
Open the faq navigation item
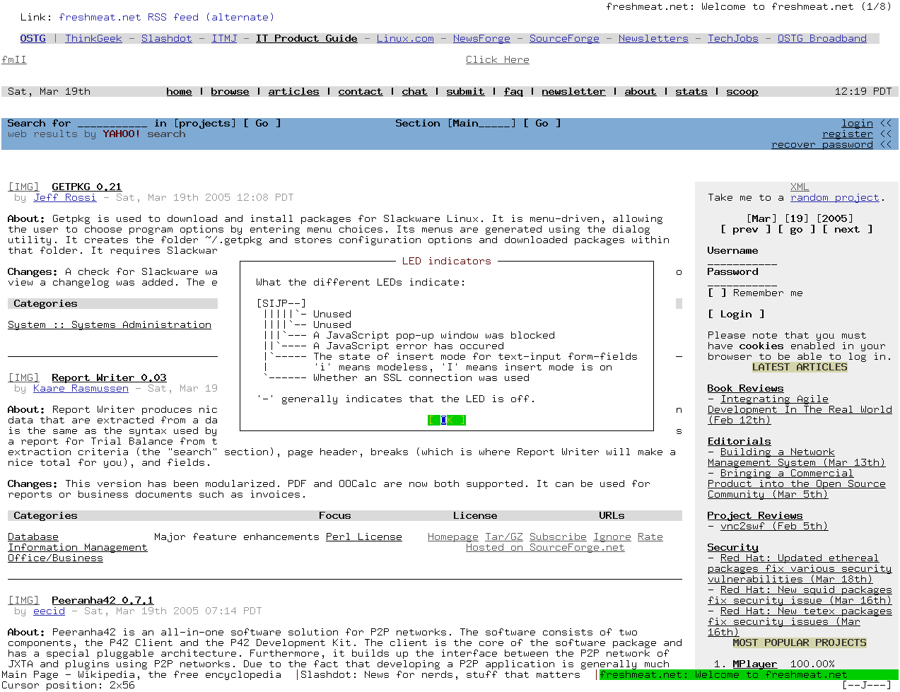point(513,91)
